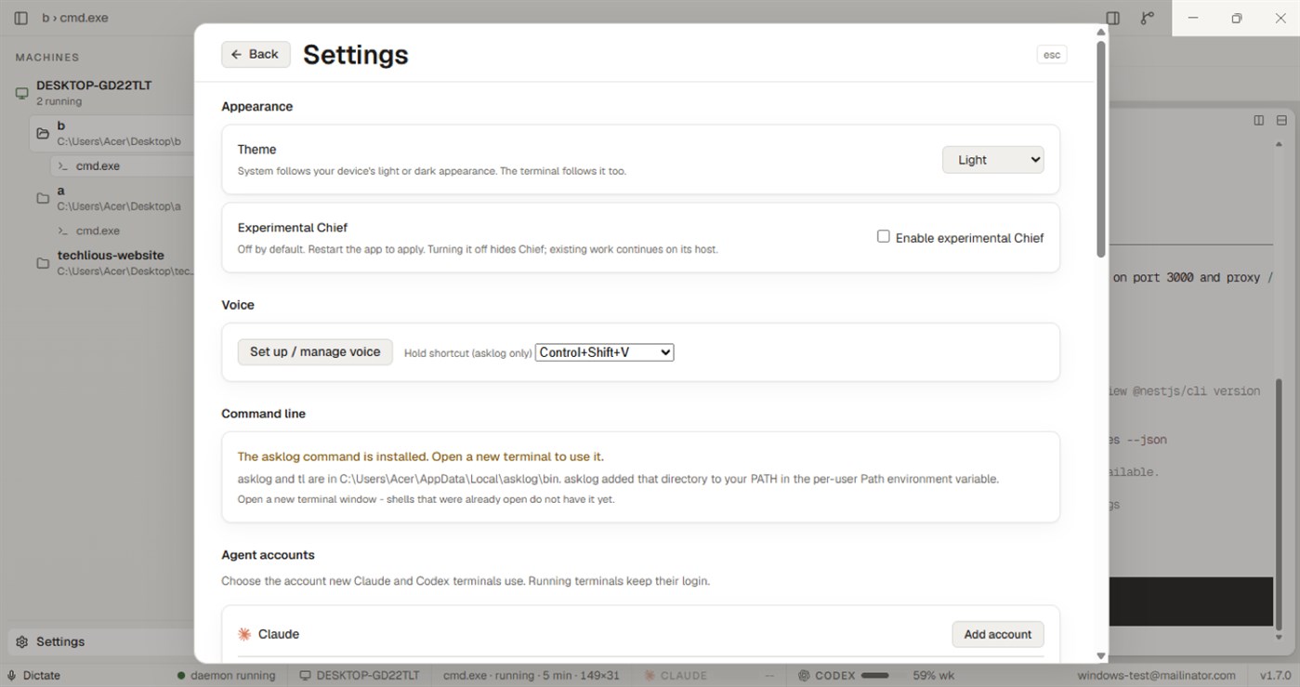1300x687 pixels.
Task: Click the monitor icon in the status bar
Action: pyautogui.click(x=305, y=676)
